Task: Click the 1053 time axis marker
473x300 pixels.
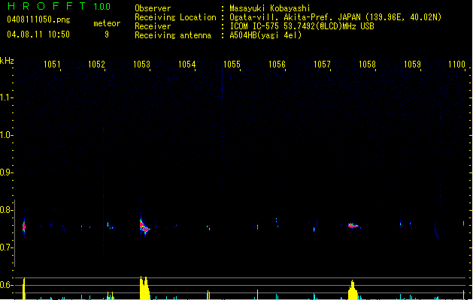Action: tap(142, 64)
